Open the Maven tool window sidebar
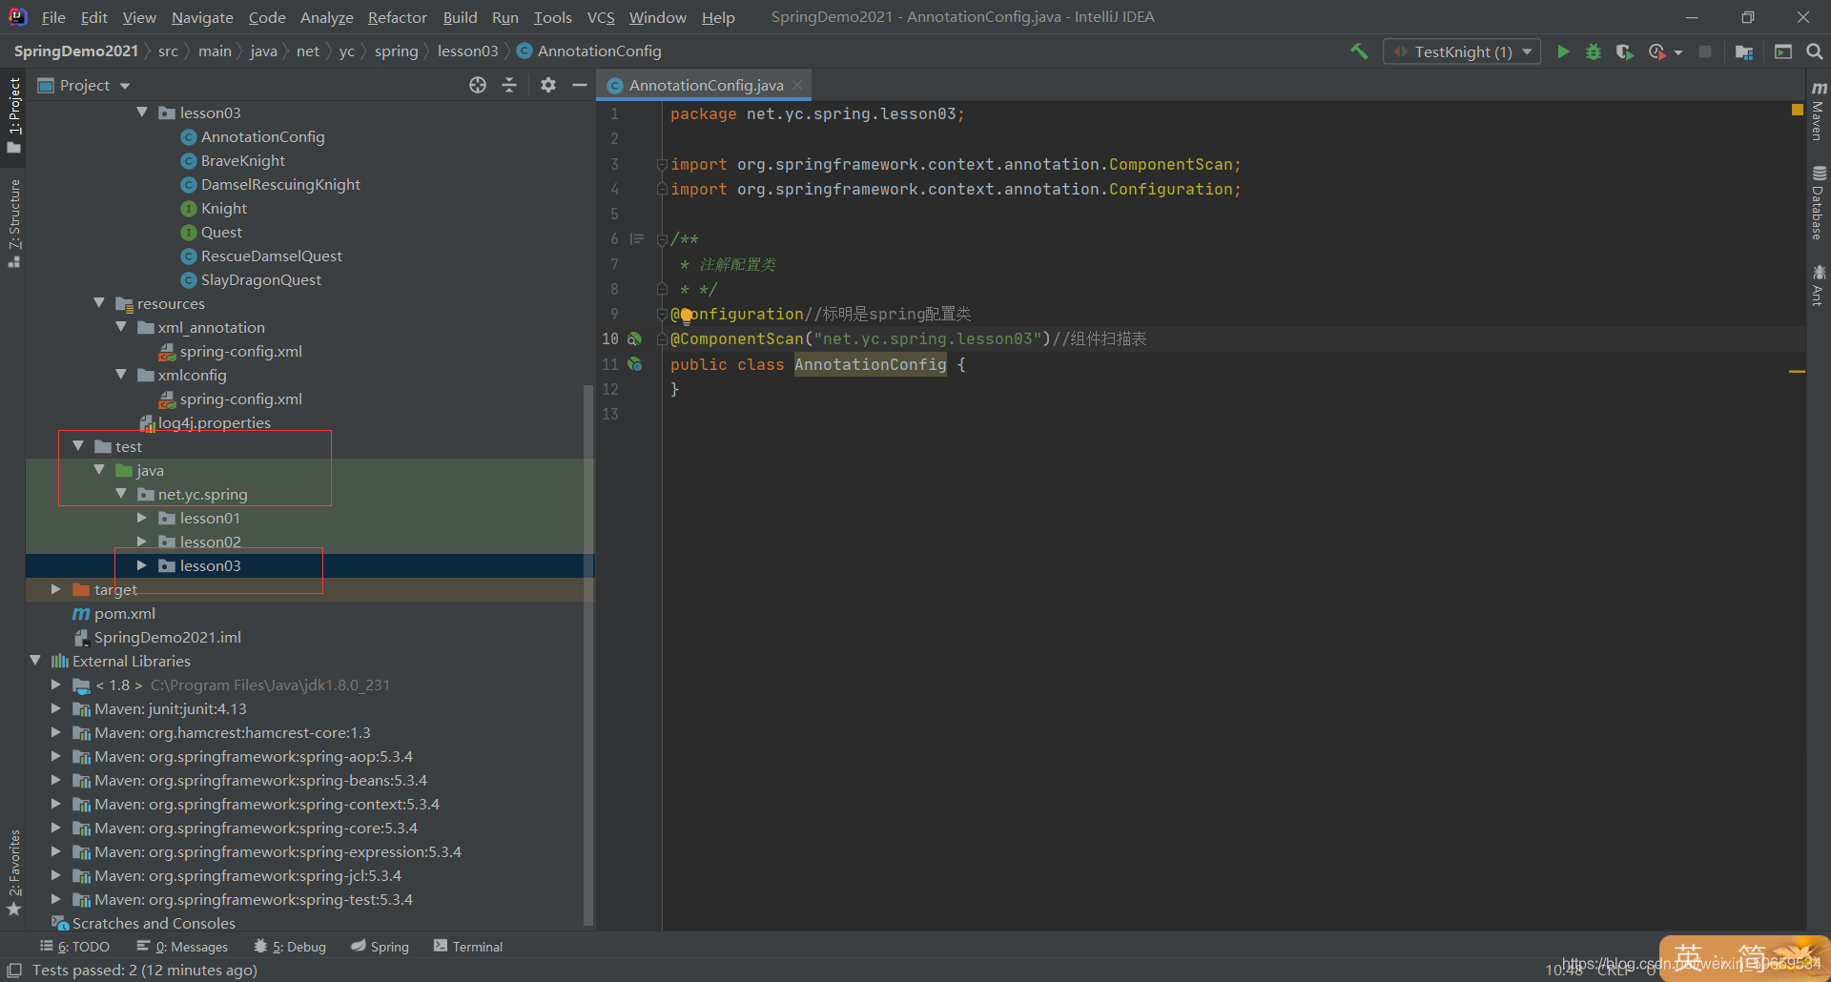This screenshot has width=1831, height=982. pos(1819,111)
